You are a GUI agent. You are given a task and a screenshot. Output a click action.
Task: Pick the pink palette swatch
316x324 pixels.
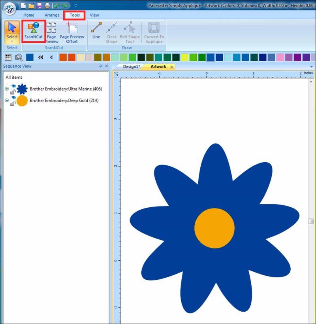[x=280, y=57]
